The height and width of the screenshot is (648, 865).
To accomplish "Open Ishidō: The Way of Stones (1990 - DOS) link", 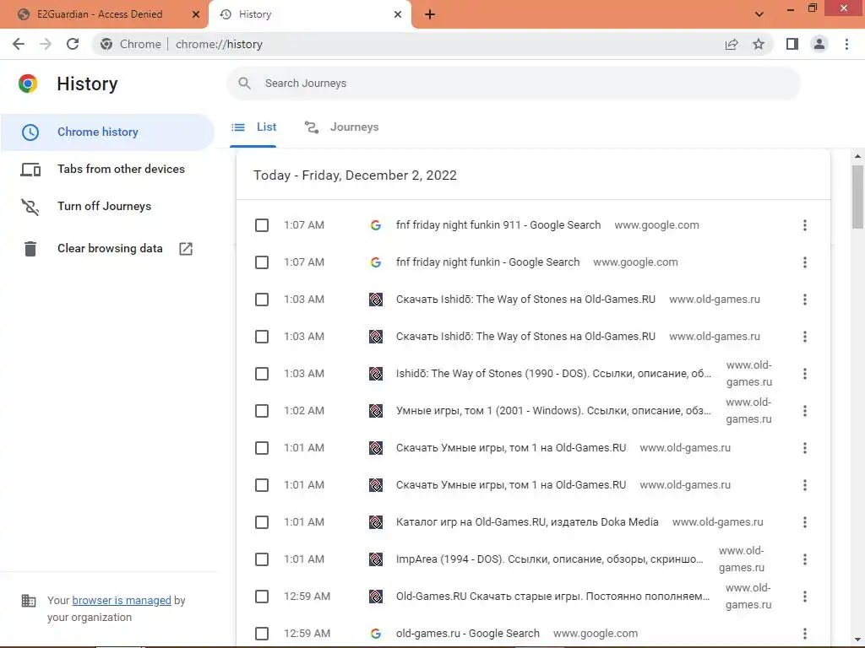I will pyautogui.click(x=553, y=374).
